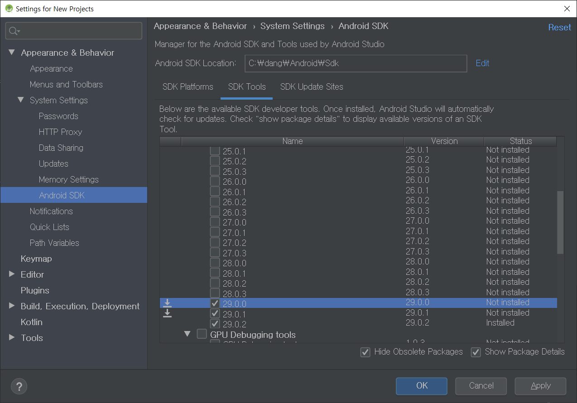Click System Settings in breadcrumb
Viewport: 577px width, 403px height.
(293, 26)
